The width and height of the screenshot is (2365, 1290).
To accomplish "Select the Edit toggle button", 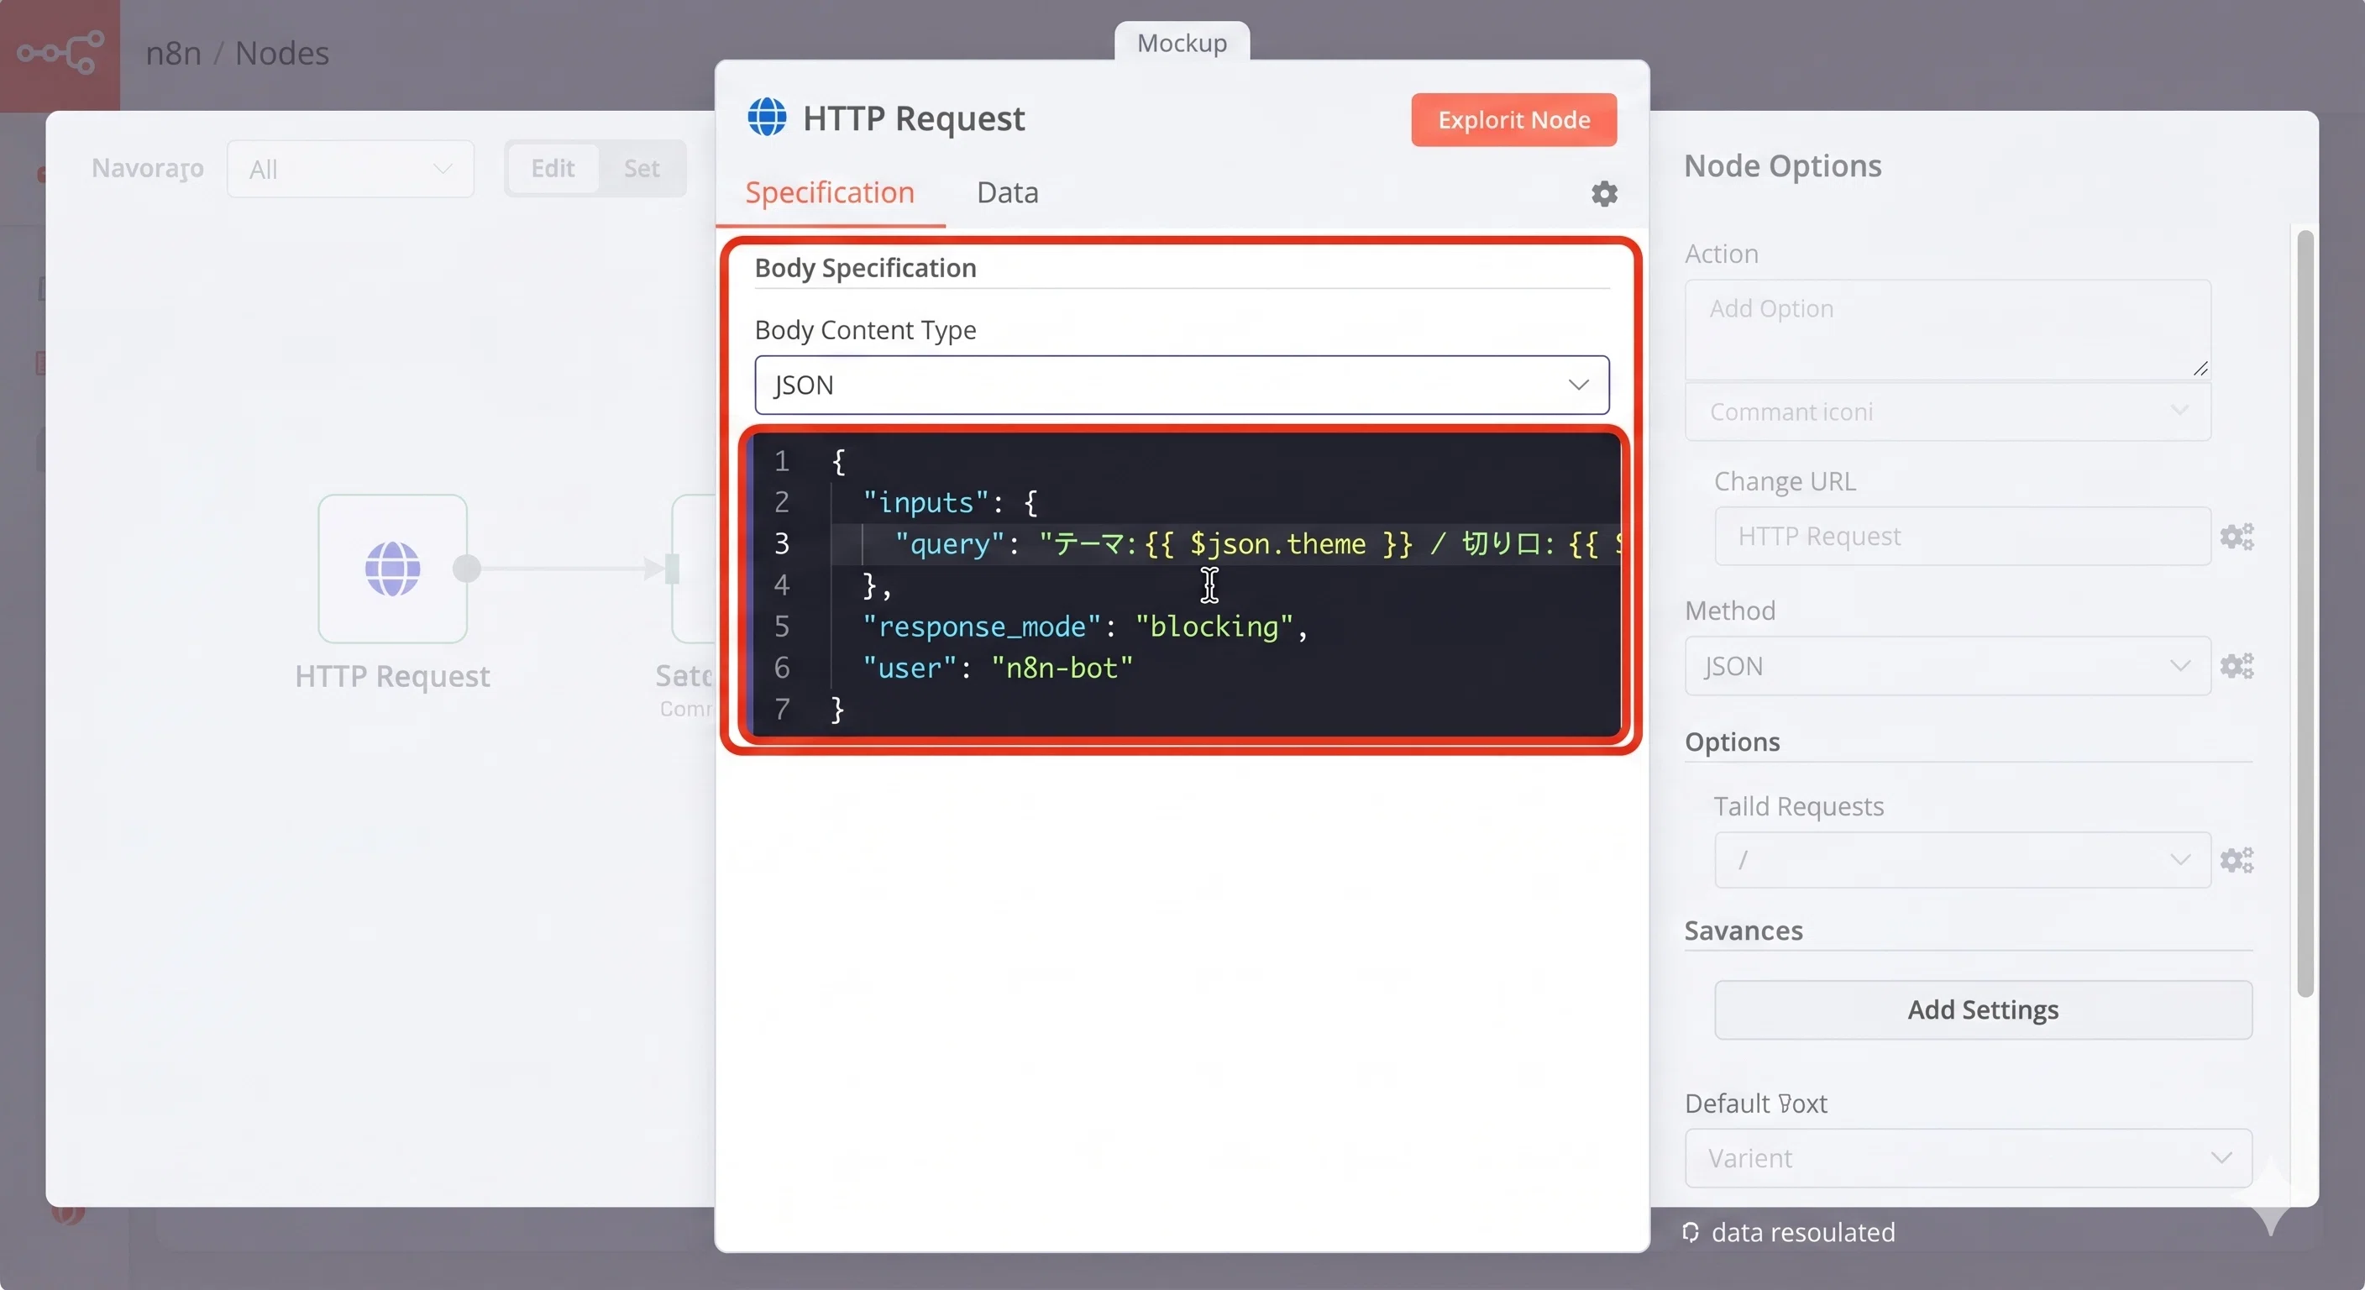I will pyautogui.click(x=553, y=168).
